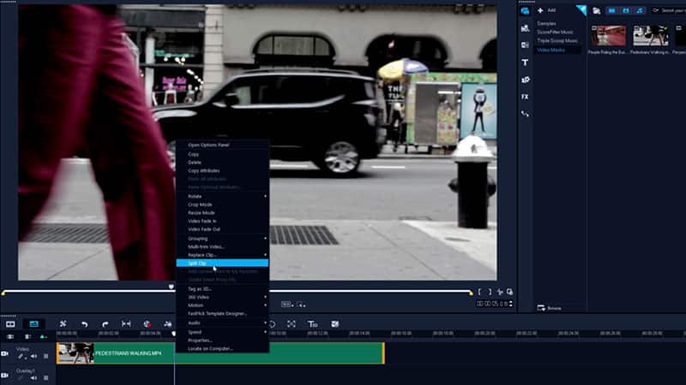Click the Add folder button

coord(545,10)
